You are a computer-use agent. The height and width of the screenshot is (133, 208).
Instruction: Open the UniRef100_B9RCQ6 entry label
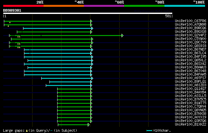point(191,28)
